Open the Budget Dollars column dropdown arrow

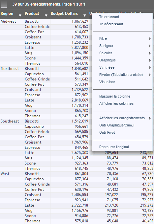(x=85, y=15)
